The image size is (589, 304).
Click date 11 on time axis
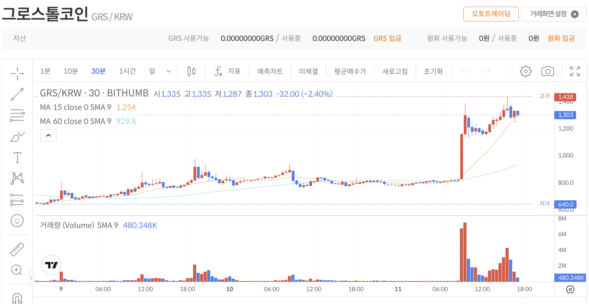(398, 289)
